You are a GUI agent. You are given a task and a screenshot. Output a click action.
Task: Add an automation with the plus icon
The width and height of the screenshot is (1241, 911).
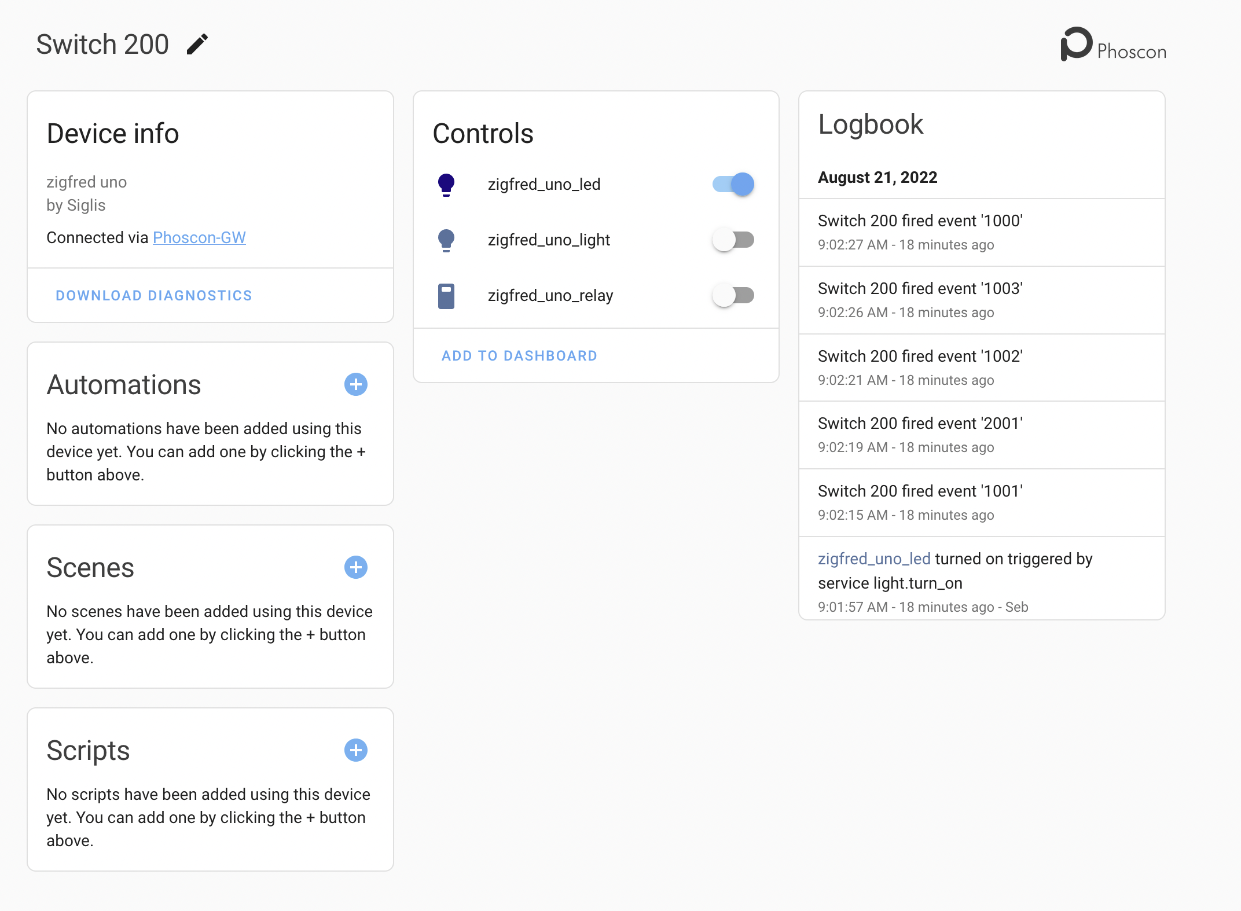355,384
